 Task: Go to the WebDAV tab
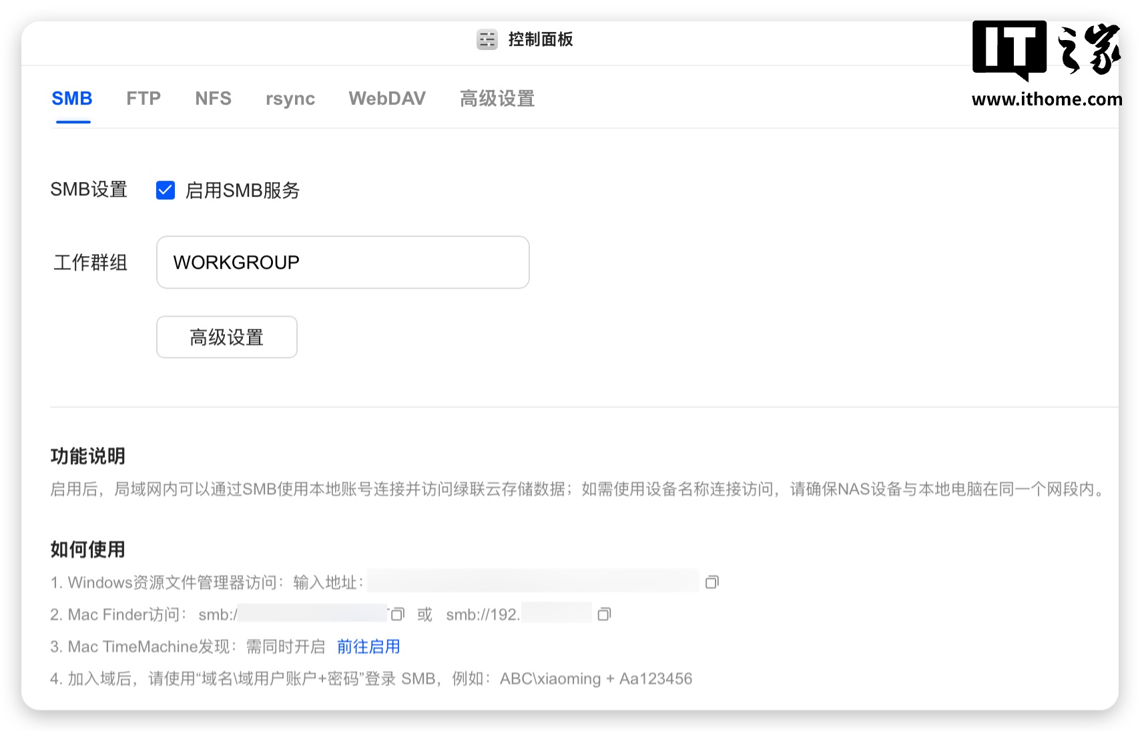(x=387, y=99)
